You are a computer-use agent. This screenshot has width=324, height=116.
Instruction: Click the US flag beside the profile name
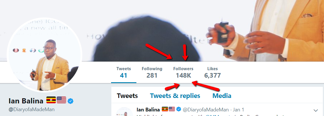(61, 100)
